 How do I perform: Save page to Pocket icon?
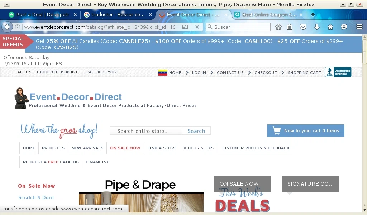(303, 27)
